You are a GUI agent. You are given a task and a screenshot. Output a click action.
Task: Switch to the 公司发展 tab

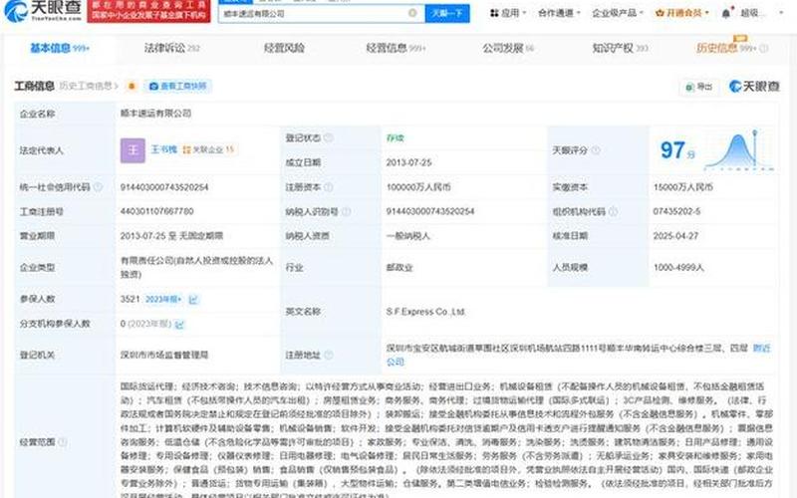point(508,48)
